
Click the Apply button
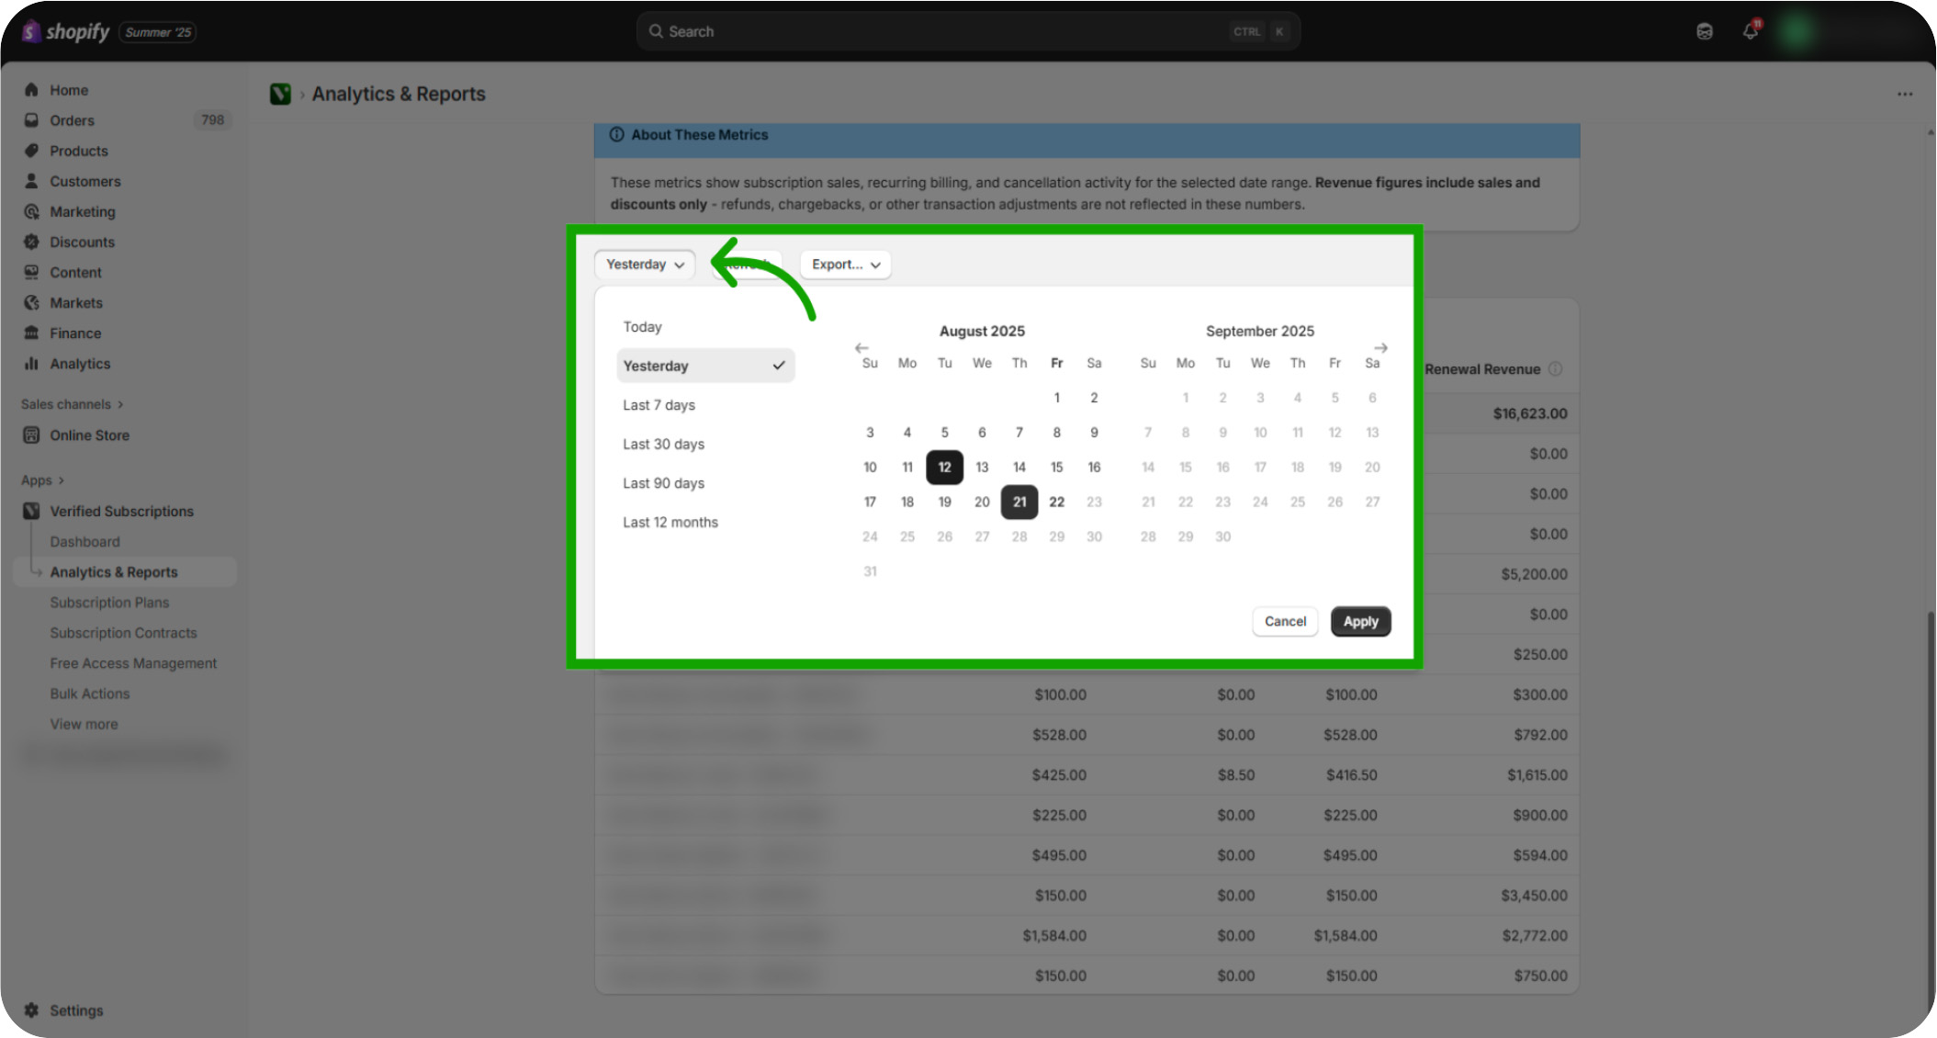coord(1360,621)
